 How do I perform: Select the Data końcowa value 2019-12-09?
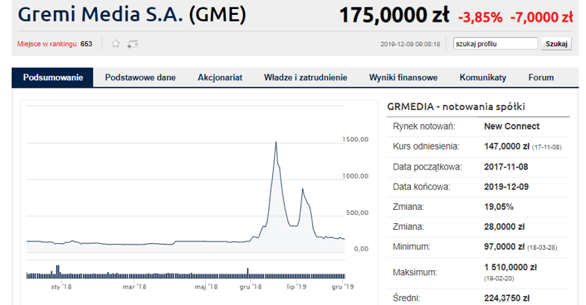pyautogui.click(x=506, y=187)
